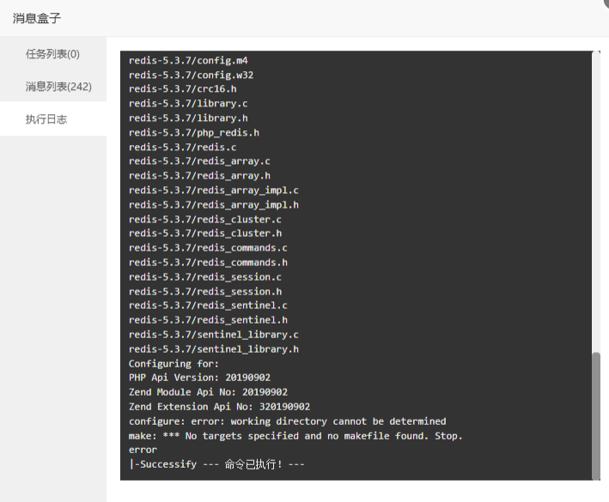Click log line redis-5.3.7/redis_session.h
Image resolution: width=609 pixels, height=502 pixels.
205,292
